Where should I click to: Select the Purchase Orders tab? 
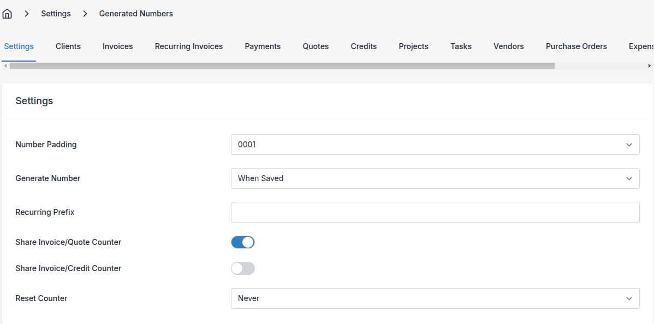point(576,46)
